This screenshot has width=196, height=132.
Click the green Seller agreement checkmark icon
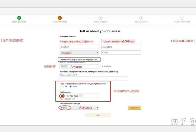19,18
